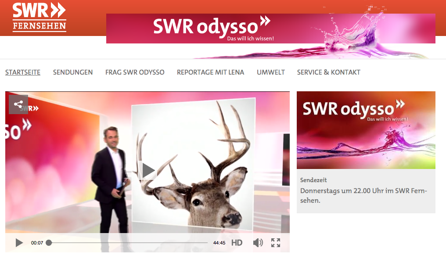Screen dimensions: 446x255
Task: Go to the Startseite menu item
Action: (x=23, y=72)
